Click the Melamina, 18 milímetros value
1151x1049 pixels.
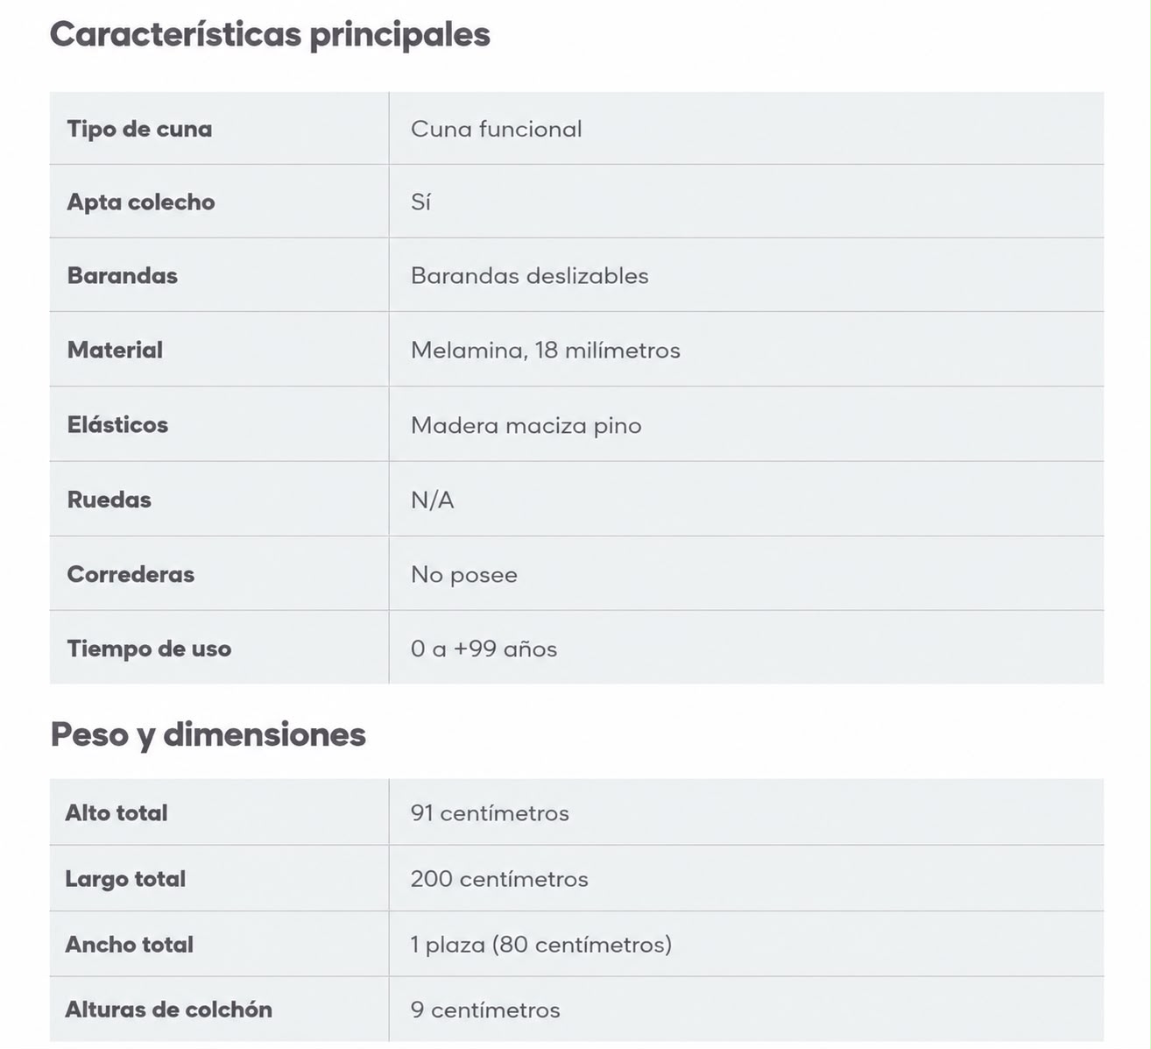tap(545, 351)
